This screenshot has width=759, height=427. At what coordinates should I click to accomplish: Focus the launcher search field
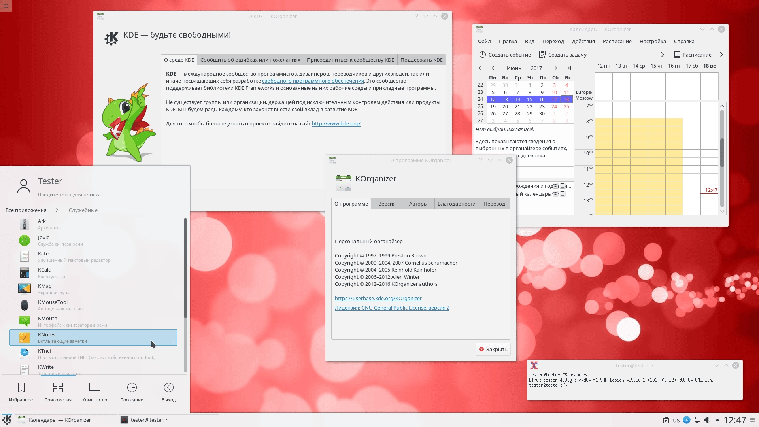click(71, 195)
